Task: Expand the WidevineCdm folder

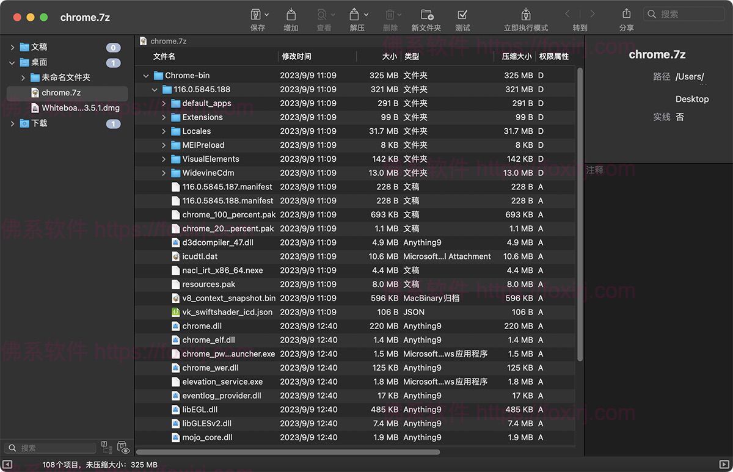Action: (x=163, y=173)
